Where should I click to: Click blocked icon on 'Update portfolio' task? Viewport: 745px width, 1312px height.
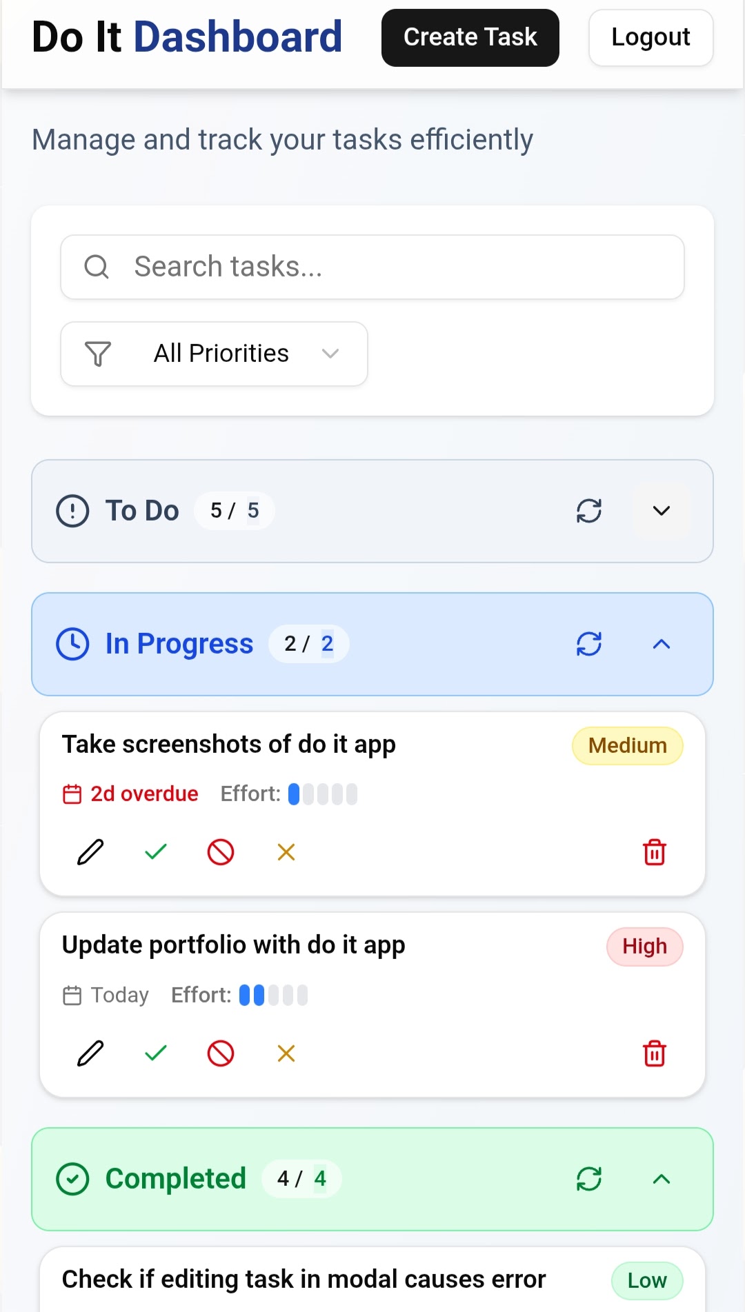221,1053
